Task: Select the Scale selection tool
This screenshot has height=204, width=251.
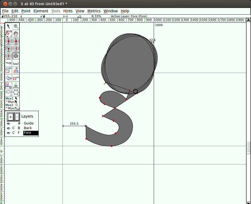Action: 8,71
